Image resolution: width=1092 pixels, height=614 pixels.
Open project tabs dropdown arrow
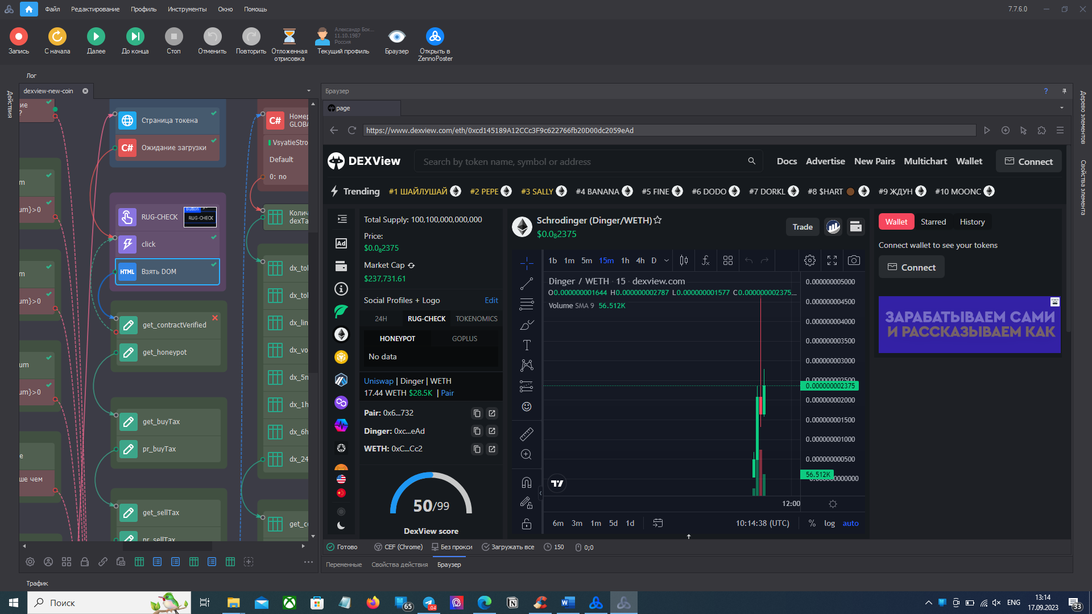tap(309, 91)
